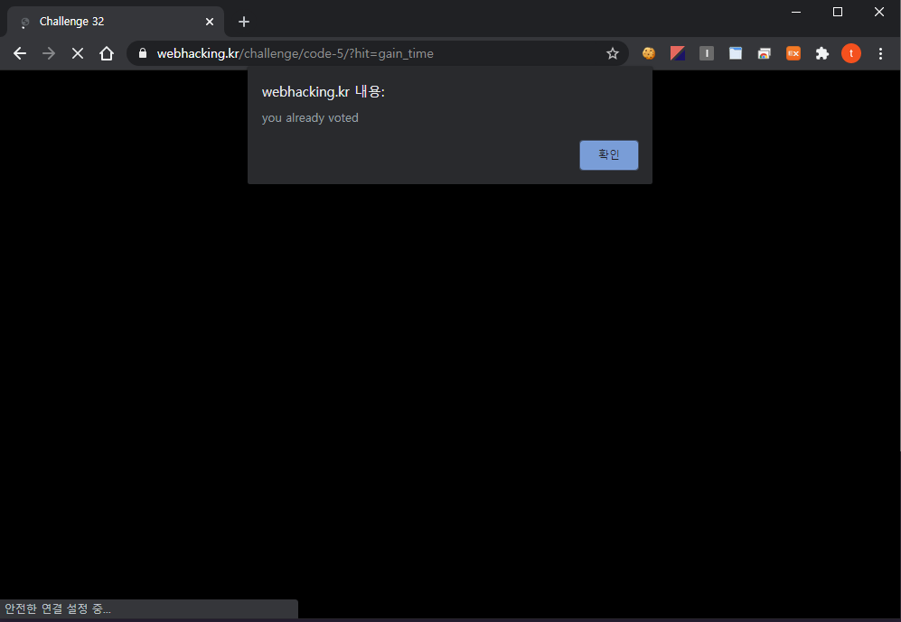Click the blue window extension icon
901x622 pixels.
click(735, 53)
